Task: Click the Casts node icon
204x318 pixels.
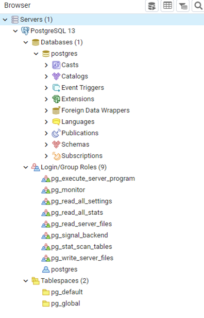Action: click(56, 65)
